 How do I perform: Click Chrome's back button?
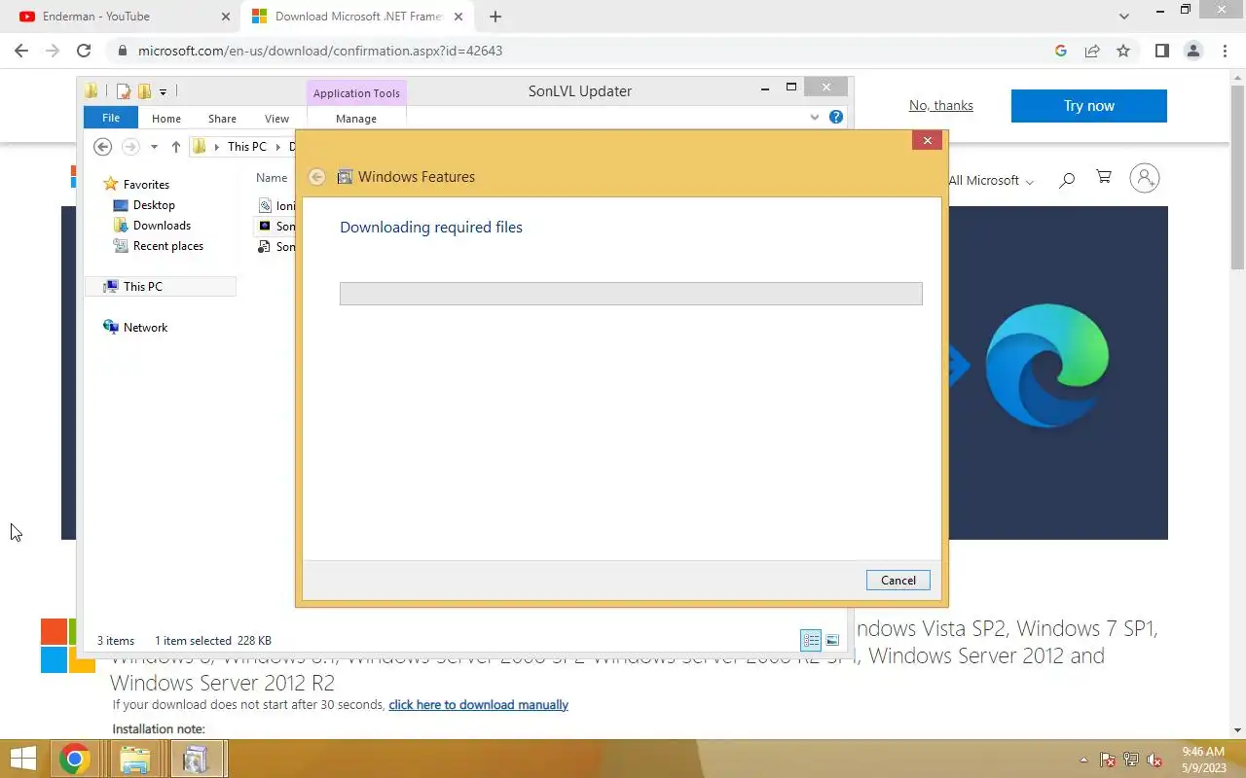21,51
